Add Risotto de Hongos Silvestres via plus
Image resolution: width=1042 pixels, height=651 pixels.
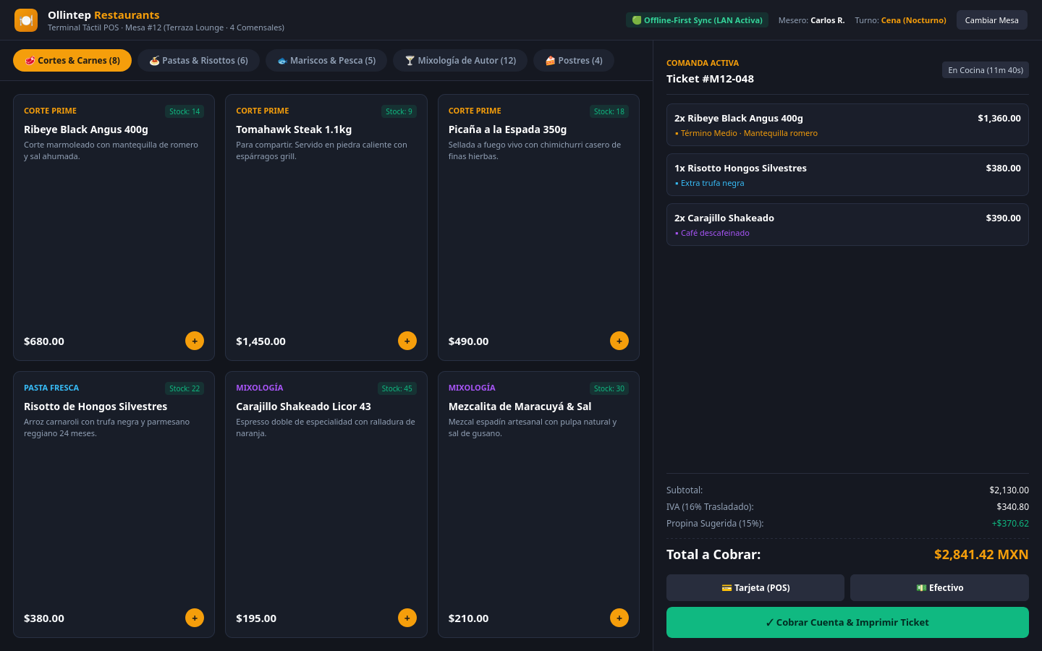[x=195, y=618]
